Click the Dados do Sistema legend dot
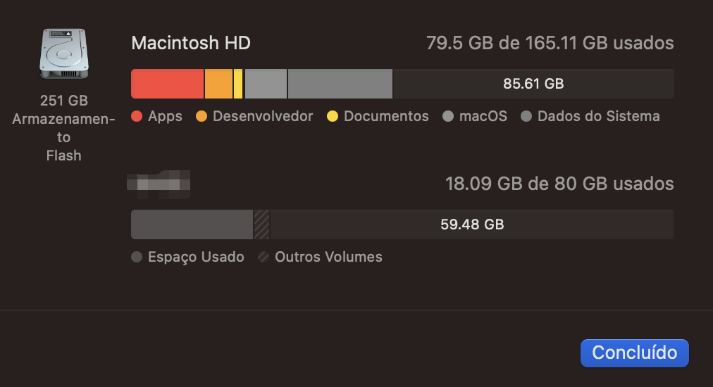 526,117
